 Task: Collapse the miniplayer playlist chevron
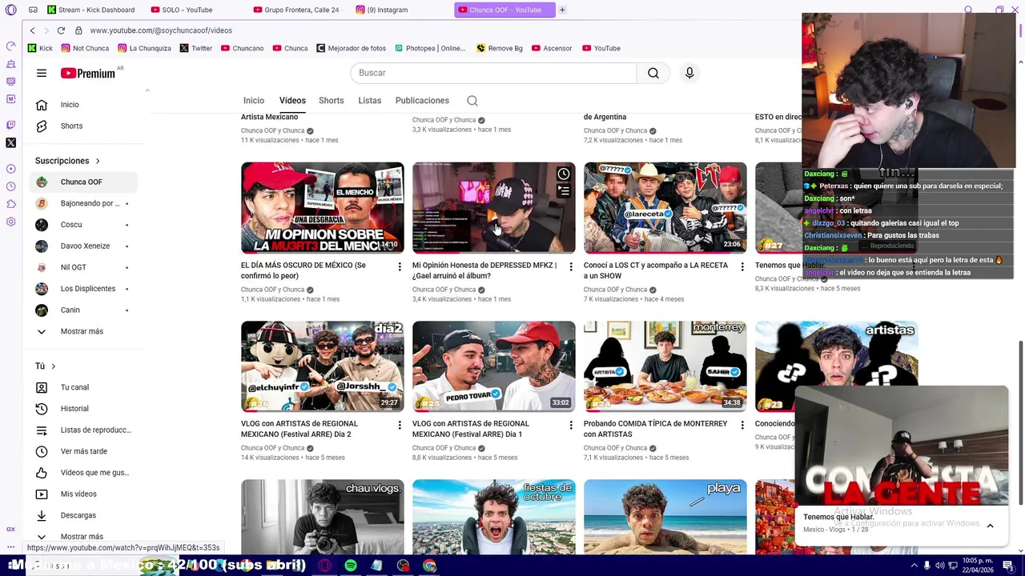[x=990, y=526]
